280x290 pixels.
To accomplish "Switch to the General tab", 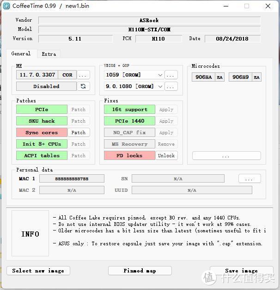I will point(21,53).
